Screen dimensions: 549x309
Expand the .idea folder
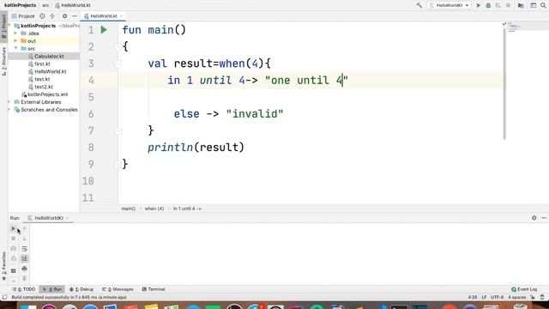[x=15, y=33]
